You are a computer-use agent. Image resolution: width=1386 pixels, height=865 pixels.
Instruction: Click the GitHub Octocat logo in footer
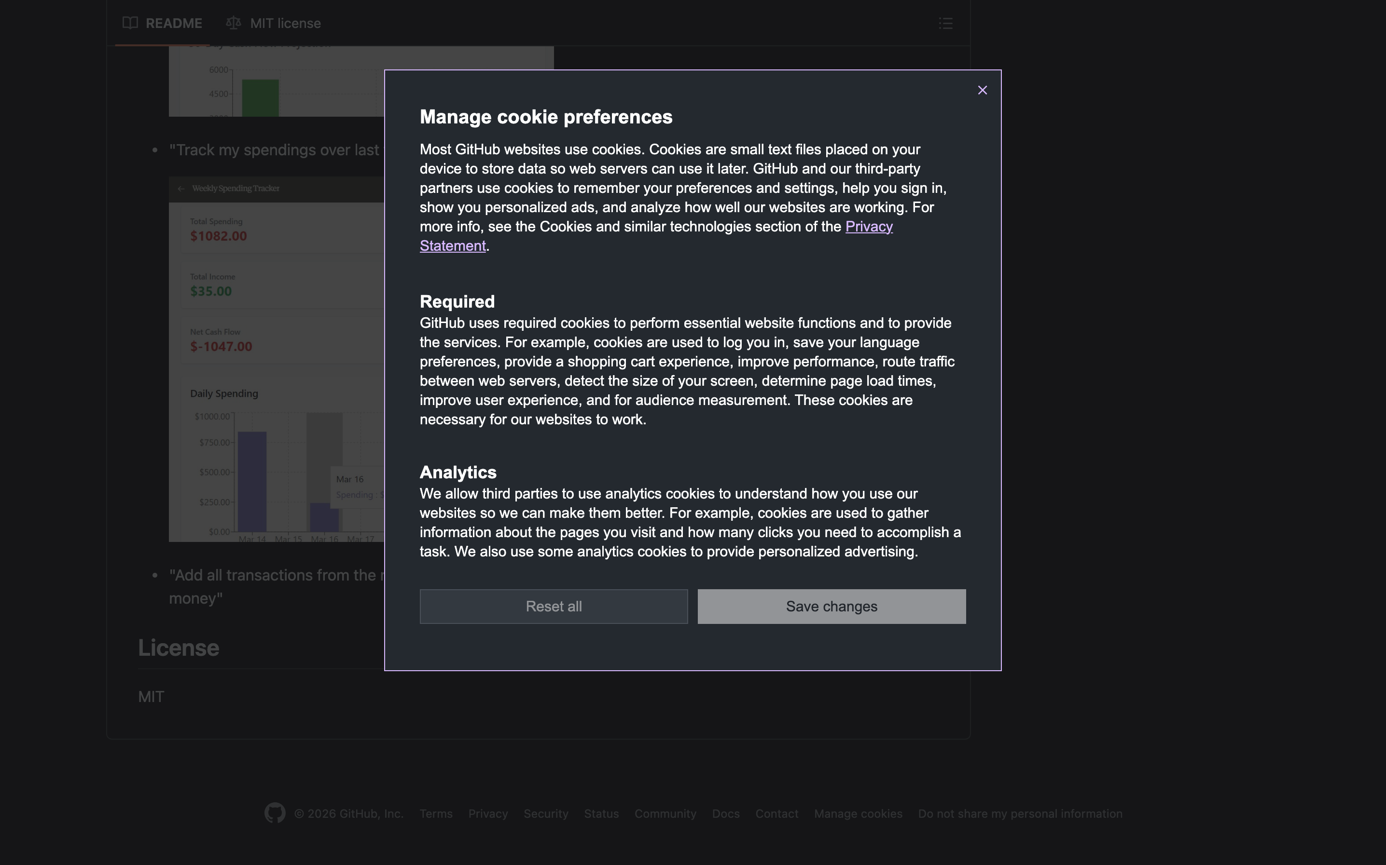click(x=275, y=813)
